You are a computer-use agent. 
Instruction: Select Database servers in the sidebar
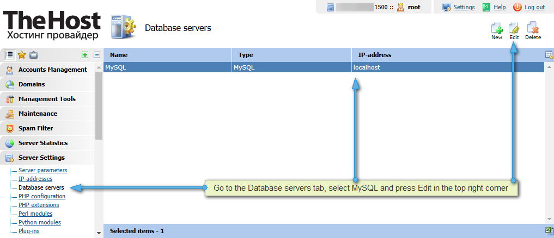pyautogui.click(x=41, y=187)
